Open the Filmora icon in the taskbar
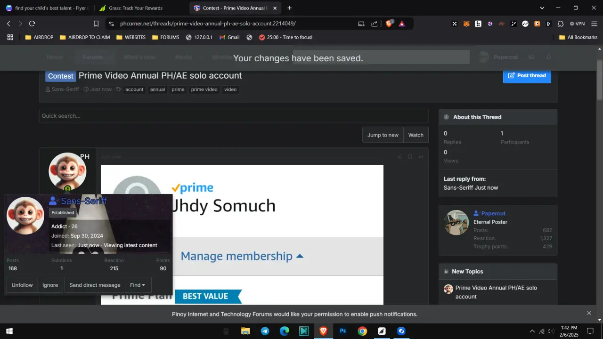 [304, 331]
